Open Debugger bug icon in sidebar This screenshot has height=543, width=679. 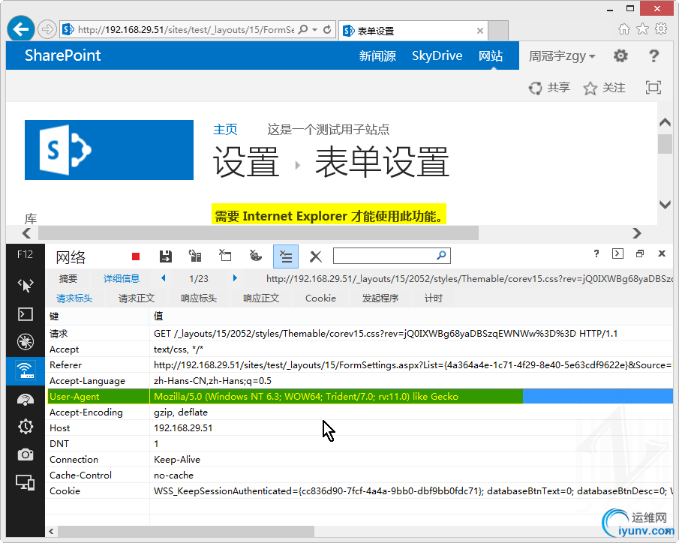point(25,342)
